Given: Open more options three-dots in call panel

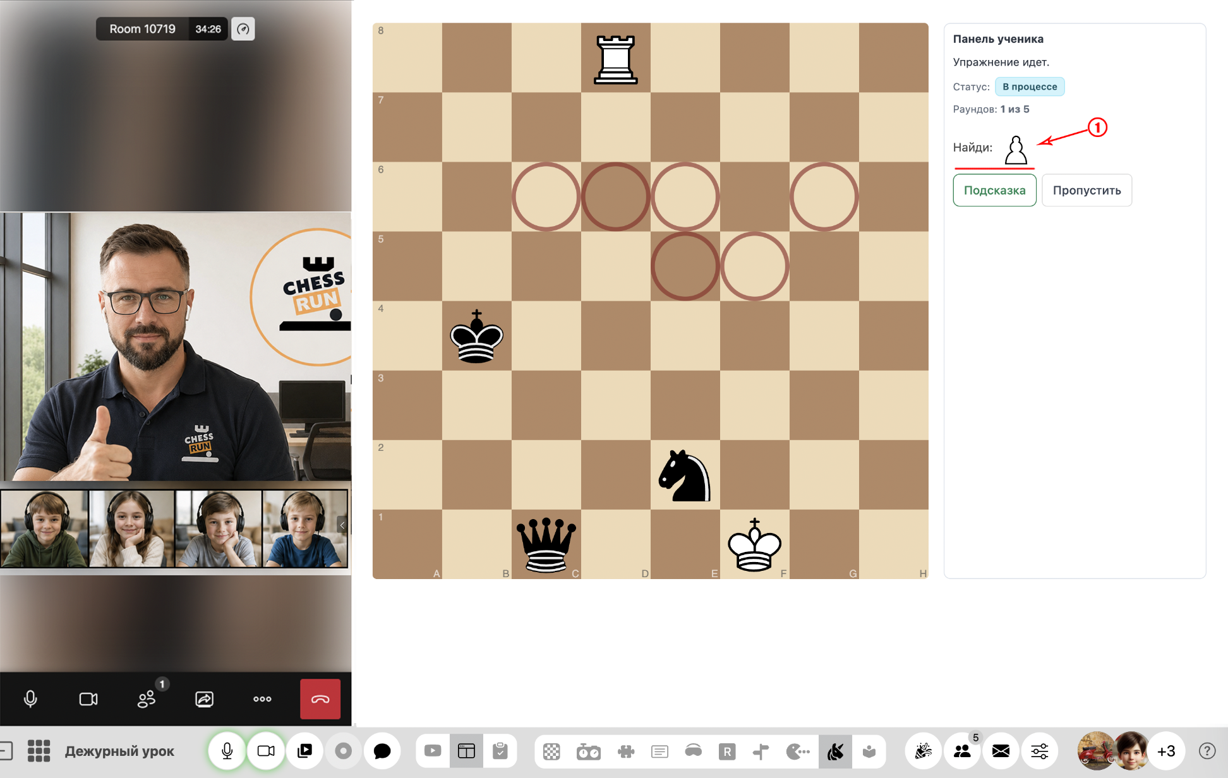Looking at the screenshot, I should [262, 699].
